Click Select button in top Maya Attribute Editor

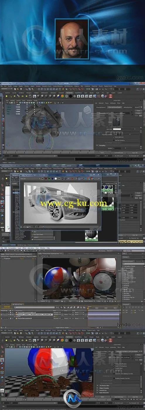102,152
